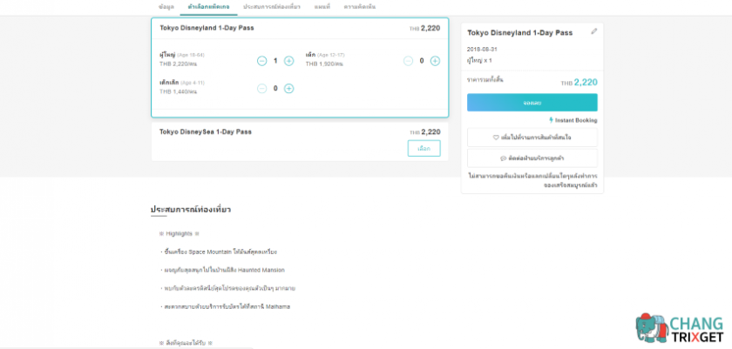Click the blue จองเลย booking button

coord(532,103)
